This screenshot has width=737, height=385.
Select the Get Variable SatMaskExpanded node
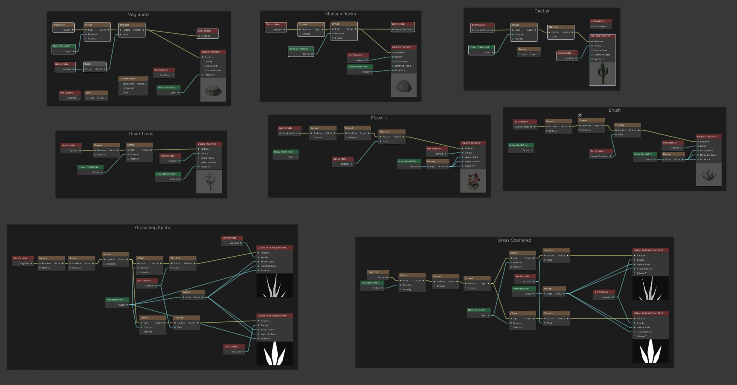coord(601,154)
